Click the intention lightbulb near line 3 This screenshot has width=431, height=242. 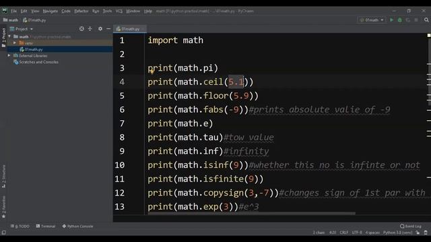[x=152, y=72]
